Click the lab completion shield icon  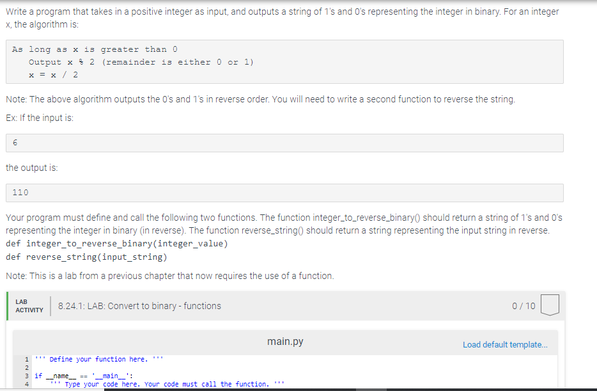pyautogui.click(x=551, y=305)
